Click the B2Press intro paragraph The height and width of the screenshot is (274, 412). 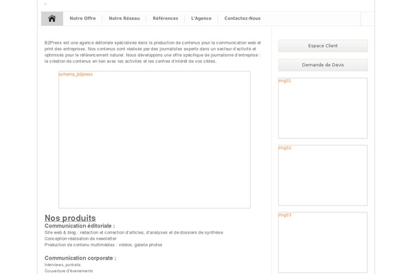click(152, 52)
